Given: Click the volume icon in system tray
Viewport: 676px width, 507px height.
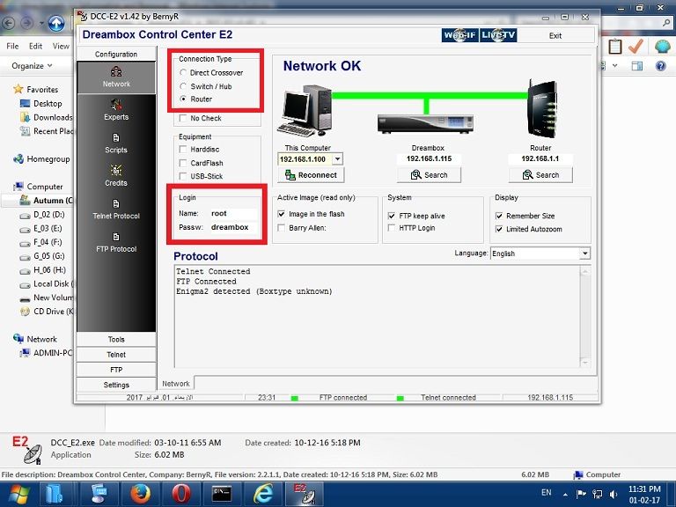Looking at the screenshot, I should click(x=614, y=494).
